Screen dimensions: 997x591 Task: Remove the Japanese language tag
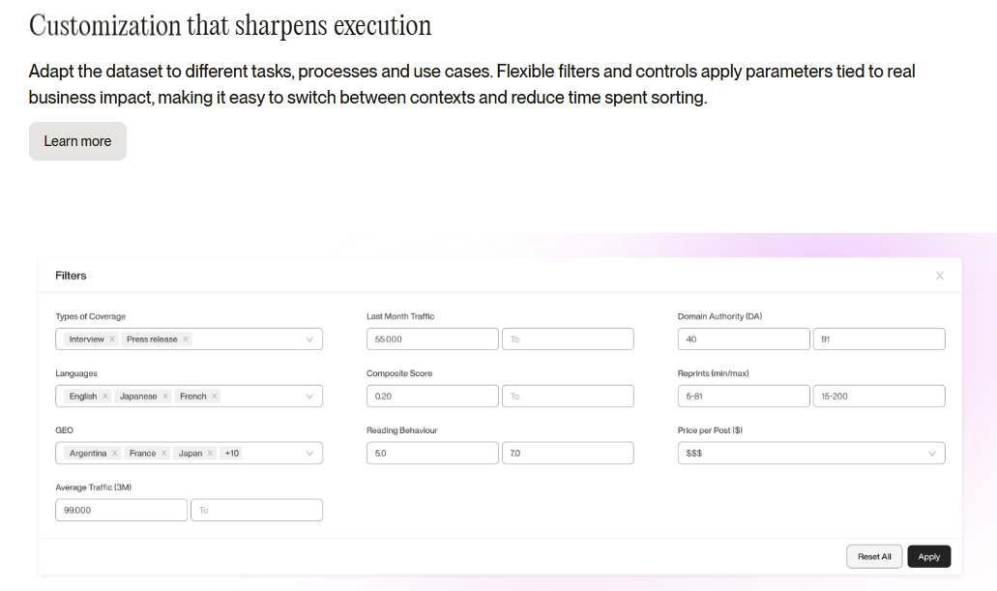click(x=165, y=397)
